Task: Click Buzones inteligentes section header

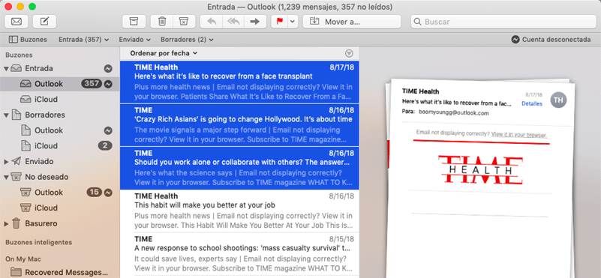Action: (x=38, y=242)
